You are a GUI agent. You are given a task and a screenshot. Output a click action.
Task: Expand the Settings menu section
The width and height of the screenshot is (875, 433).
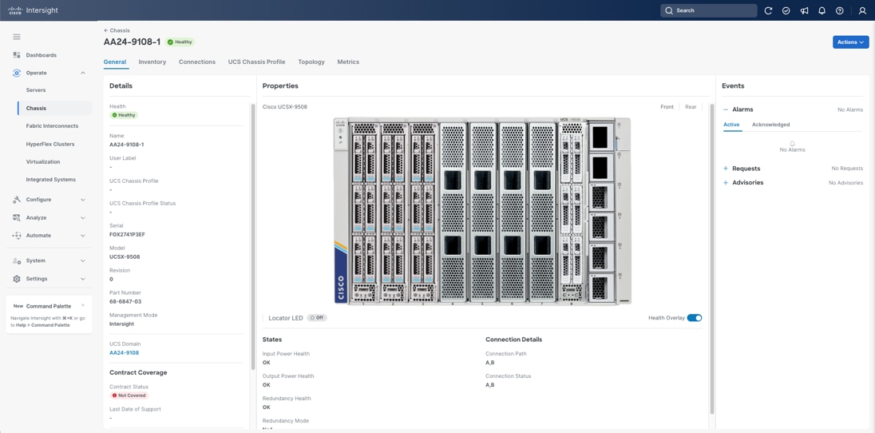click(x=83, y=278)
